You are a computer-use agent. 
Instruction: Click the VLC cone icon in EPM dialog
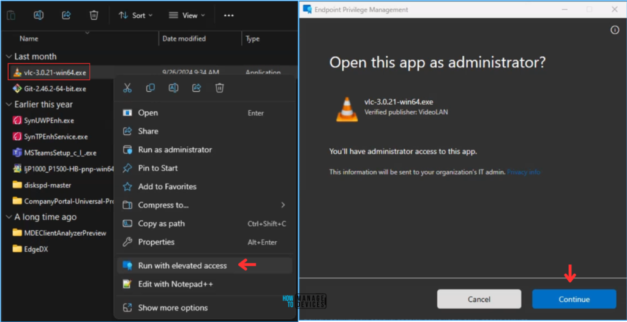coord(347,109)
